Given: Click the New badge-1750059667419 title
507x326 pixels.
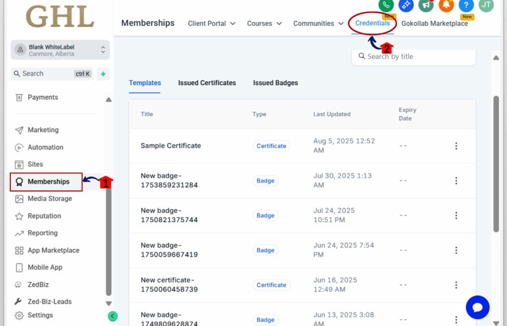Looking at the screenshot, I should coord(169,250).
